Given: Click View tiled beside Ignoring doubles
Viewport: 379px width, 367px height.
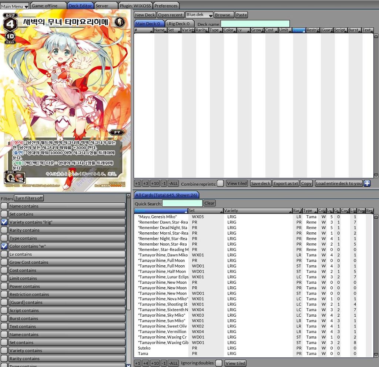Looking at the screenshot, I should (x=235, y=363).
